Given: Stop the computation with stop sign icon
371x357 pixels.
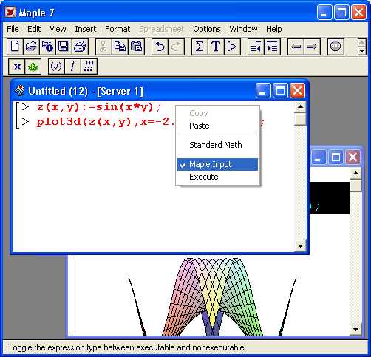Looking at the screenshot, I should (336, 47).
